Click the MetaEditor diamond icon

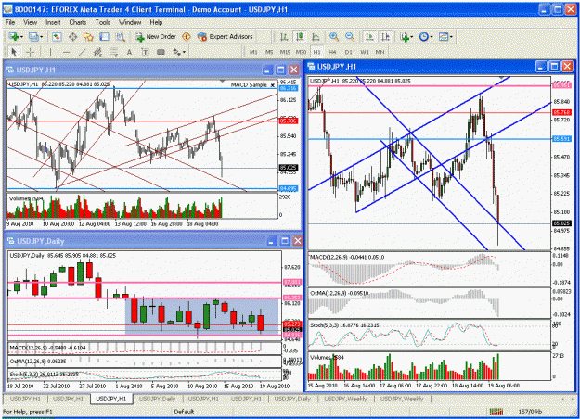(x=187, y=36)
